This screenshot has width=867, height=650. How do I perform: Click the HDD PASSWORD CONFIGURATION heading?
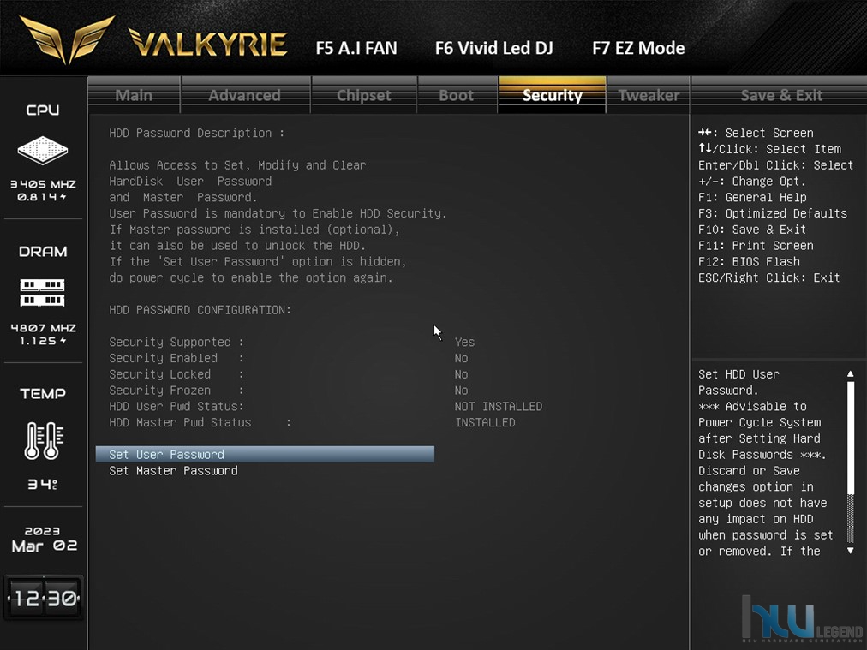200,310
